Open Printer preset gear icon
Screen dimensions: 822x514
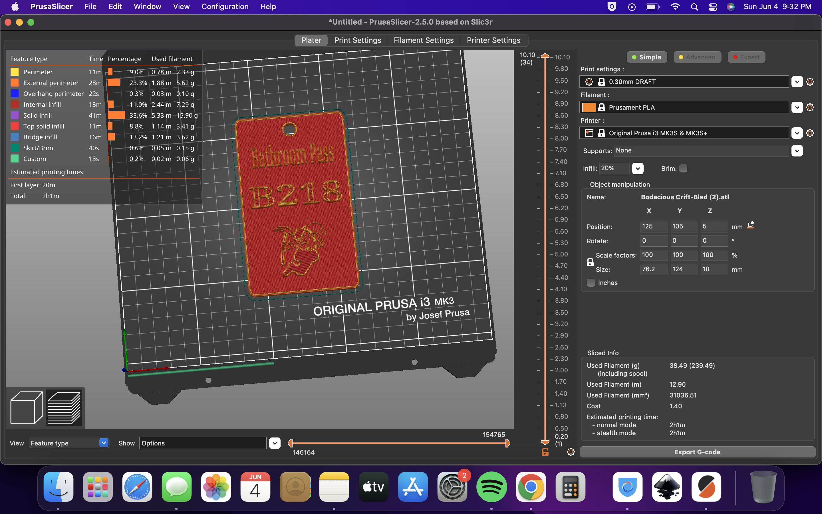[810, 133]
